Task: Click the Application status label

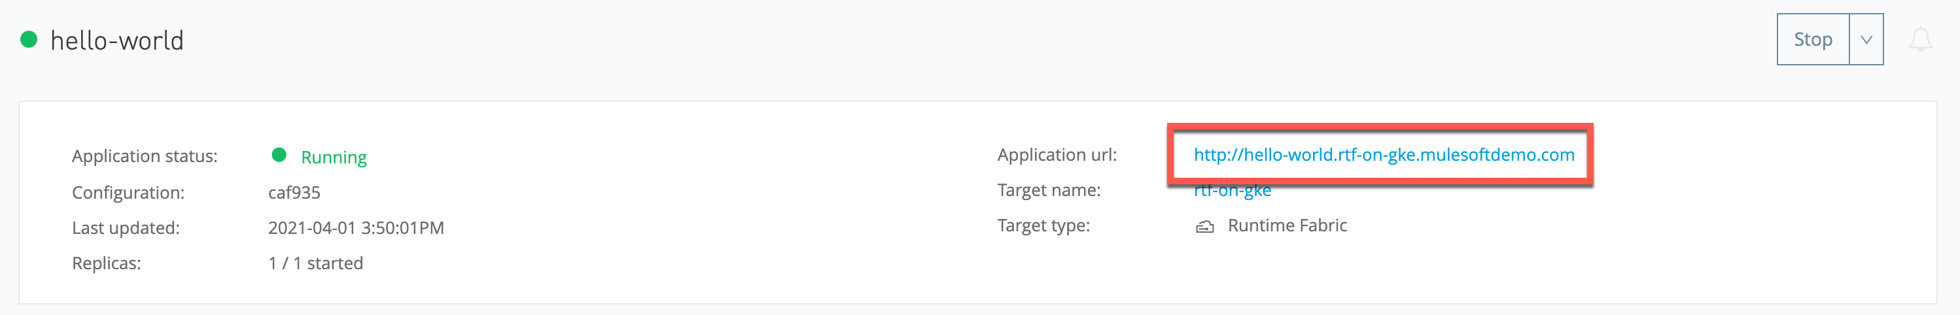Action: click(x=145, y=156)
